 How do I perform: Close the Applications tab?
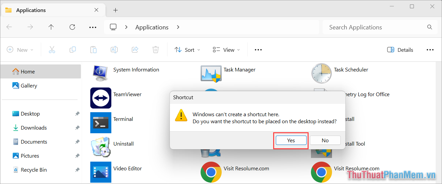pos(96,10)
